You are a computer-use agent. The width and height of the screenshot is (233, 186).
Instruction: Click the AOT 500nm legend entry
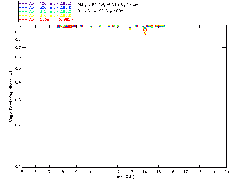click(46, 7)
